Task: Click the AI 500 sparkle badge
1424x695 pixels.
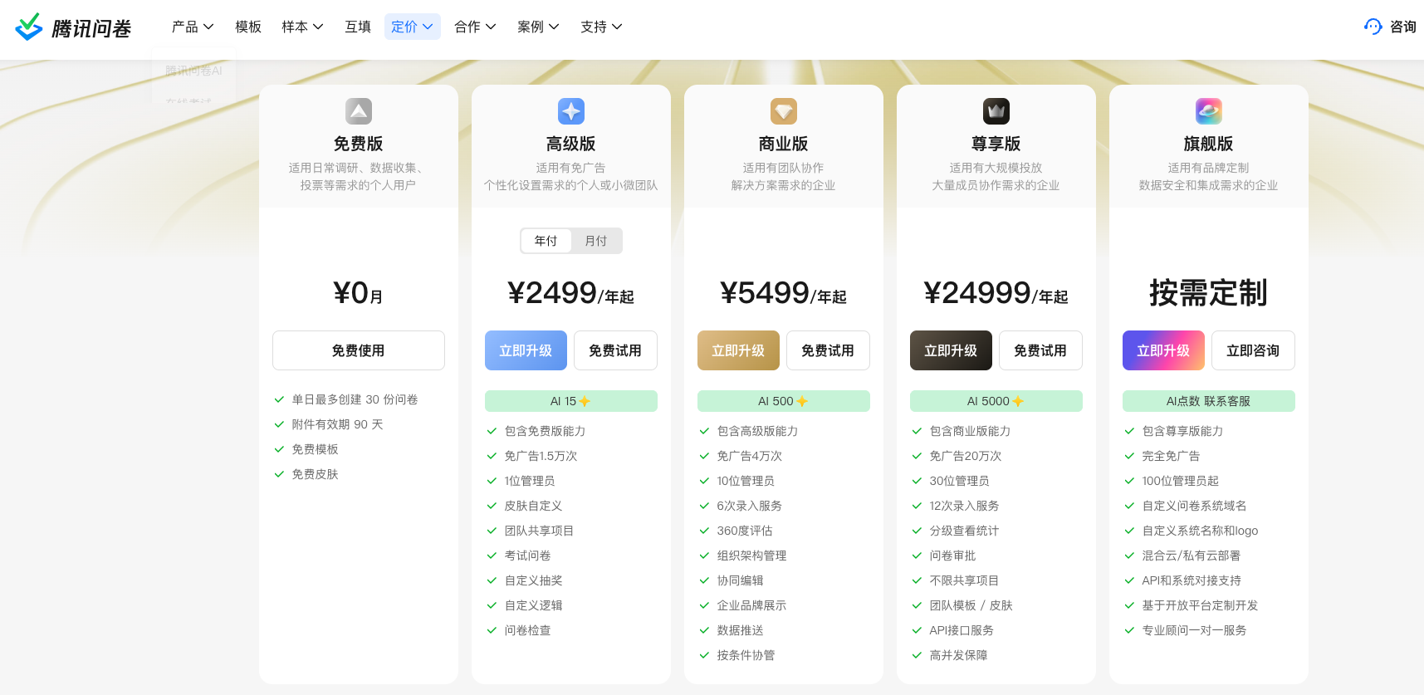Action: [x=783, y=401]
